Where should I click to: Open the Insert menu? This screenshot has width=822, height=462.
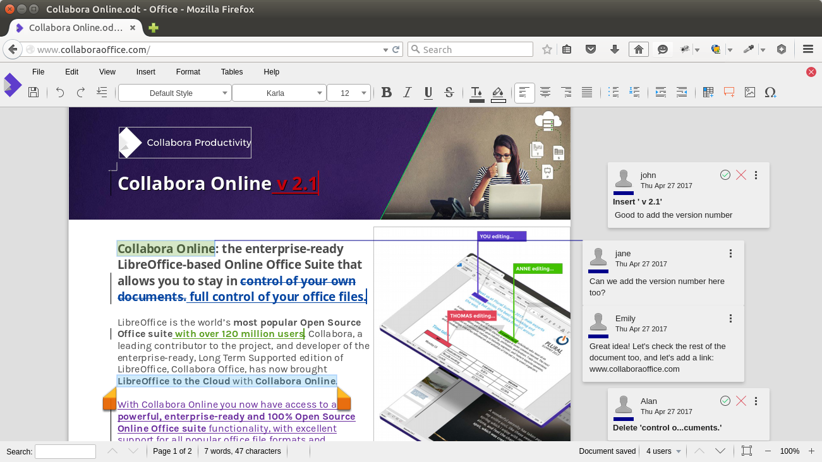145,72
